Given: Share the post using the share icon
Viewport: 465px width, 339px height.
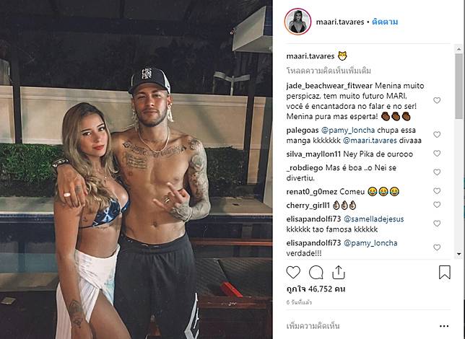Looking at the screenshot, I should 339,273.
